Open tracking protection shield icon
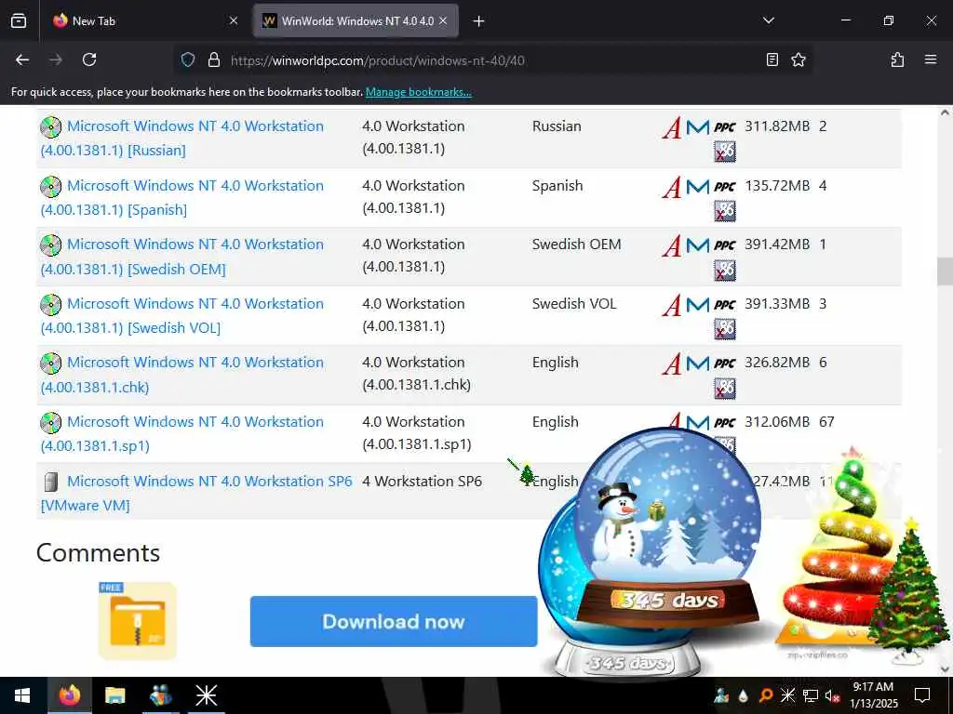 tap(188, 59)
